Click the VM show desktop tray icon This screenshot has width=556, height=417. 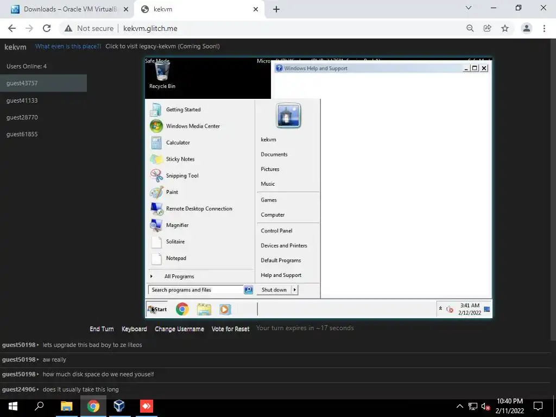487,309
